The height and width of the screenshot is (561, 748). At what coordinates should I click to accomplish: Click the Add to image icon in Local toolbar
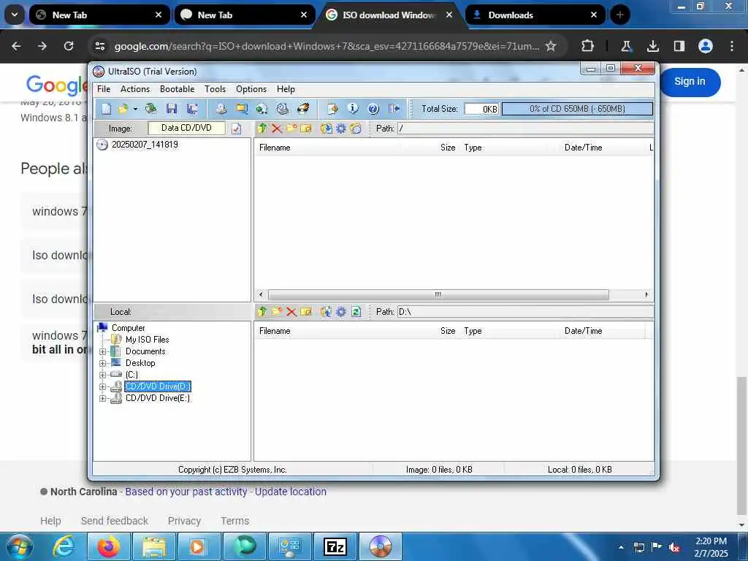click(327, 311)
